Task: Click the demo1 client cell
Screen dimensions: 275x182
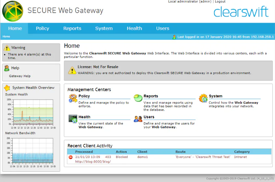Action: click(142, 157)
